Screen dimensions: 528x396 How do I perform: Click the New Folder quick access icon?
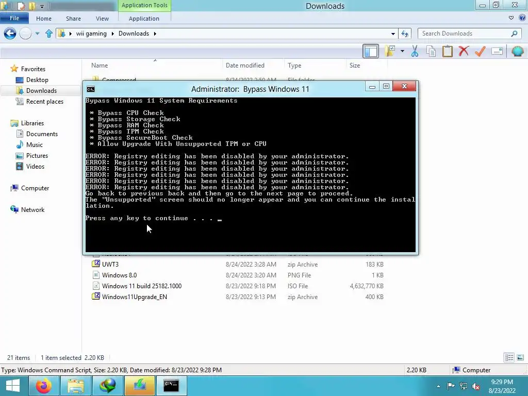pyautogui.click(x=32, y=6)
